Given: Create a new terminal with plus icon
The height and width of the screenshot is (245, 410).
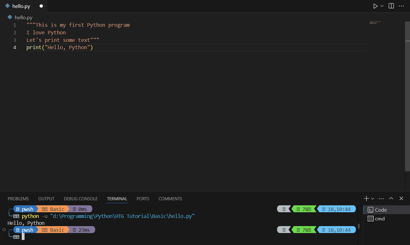Looking at the screenshot, I should click(366, 199).
